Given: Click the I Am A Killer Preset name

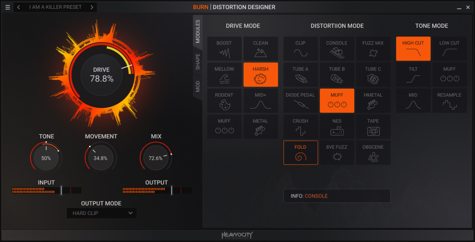Looking at the screenshot, I should tap(55, 7).
